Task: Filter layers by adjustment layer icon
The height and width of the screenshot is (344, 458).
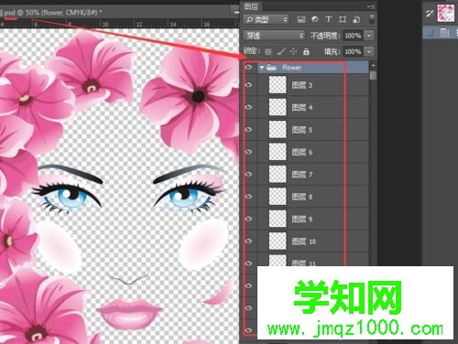Action: pos(315,19)
